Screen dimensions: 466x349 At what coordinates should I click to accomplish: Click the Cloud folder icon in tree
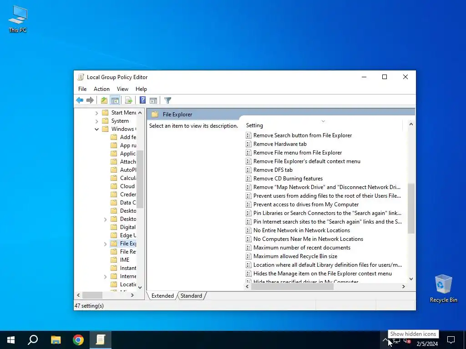click(x=114, y=186)
